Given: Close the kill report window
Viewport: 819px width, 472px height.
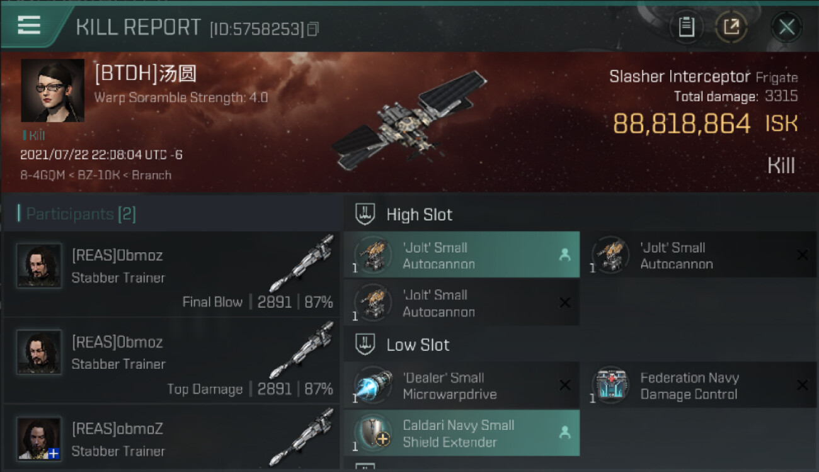Looking at the screenshot, I should point(786,27).
